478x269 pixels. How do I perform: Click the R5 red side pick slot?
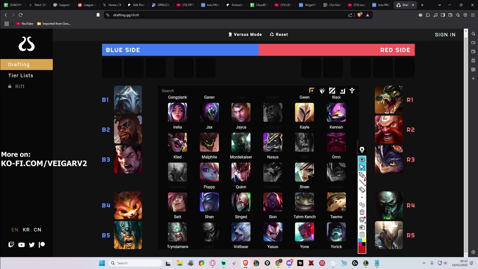389,235
